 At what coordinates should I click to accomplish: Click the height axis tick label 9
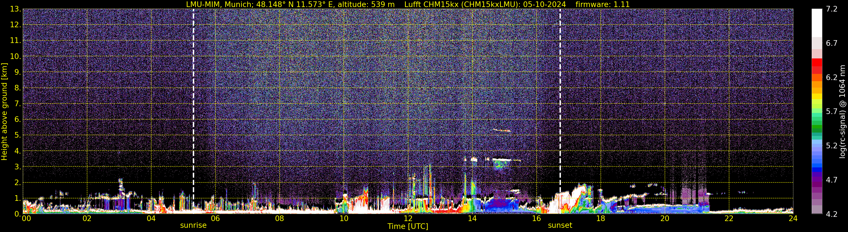(x=18, y=72)
